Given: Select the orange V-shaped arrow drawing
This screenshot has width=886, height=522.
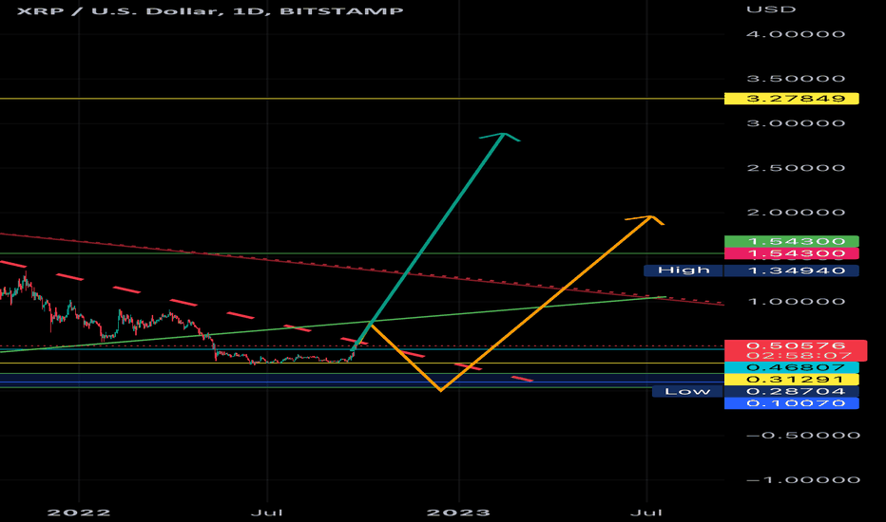Looking at the screenshot, I should pos(543,308).
